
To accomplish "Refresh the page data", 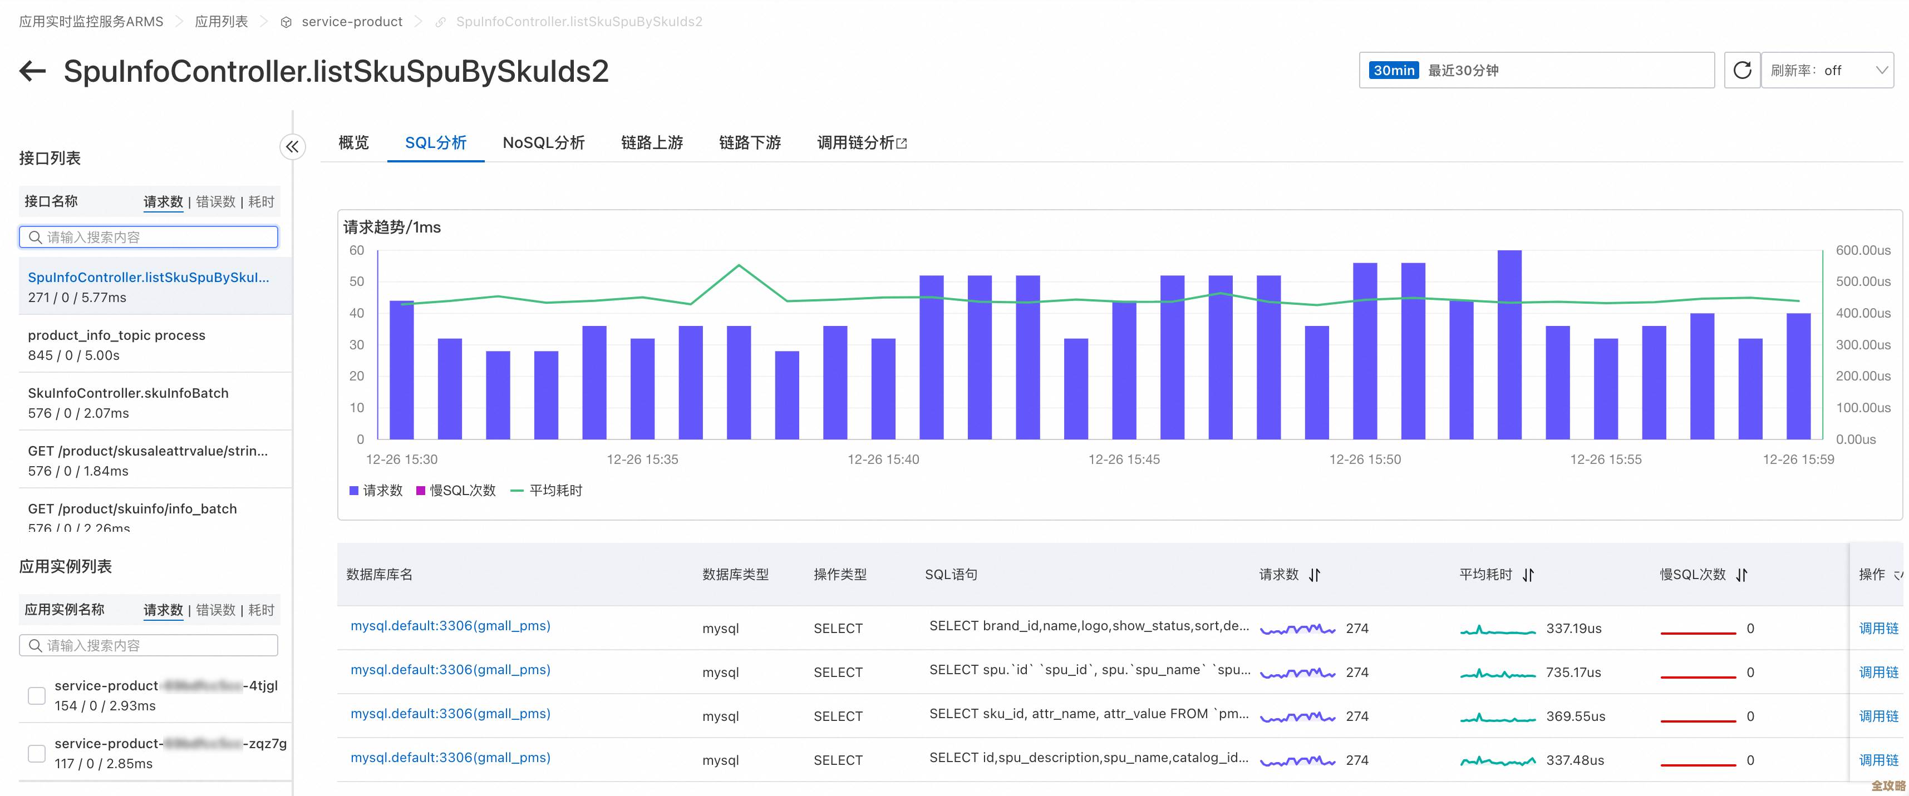I will 1742,70.
